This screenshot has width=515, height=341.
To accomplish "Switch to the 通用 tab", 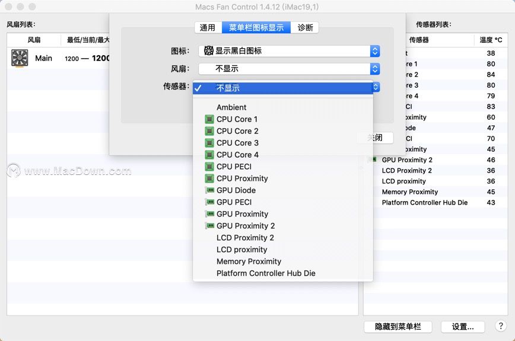I will (x=208, y=27).
